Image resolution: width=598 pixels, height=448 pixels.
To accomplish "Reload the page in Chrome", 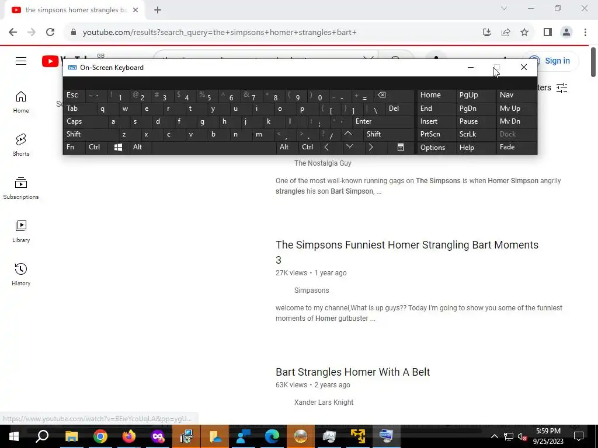I will 50,32.
